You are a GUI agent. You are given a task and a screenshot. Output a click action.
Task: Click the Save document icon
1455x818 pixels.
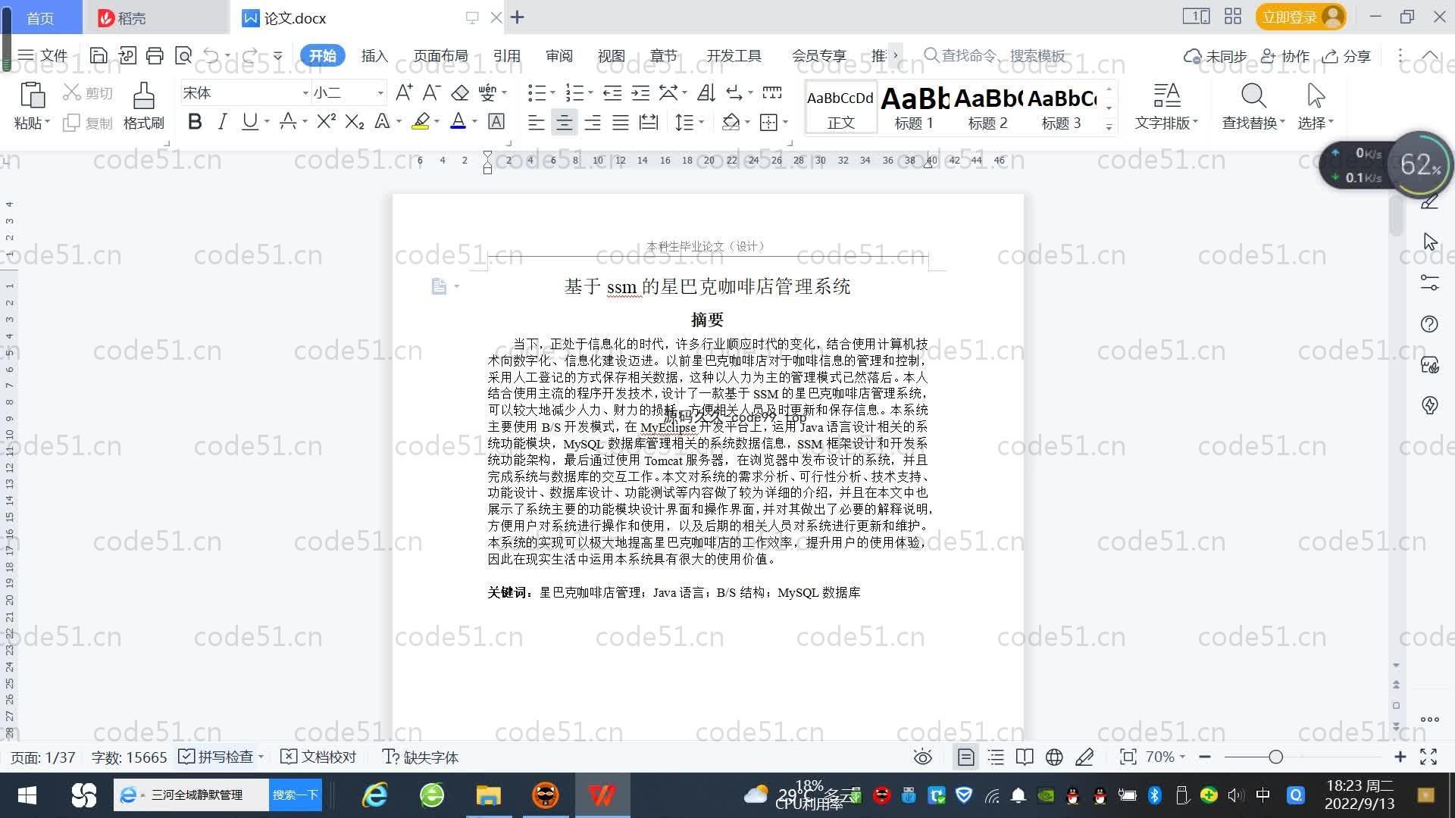(98, 55)
